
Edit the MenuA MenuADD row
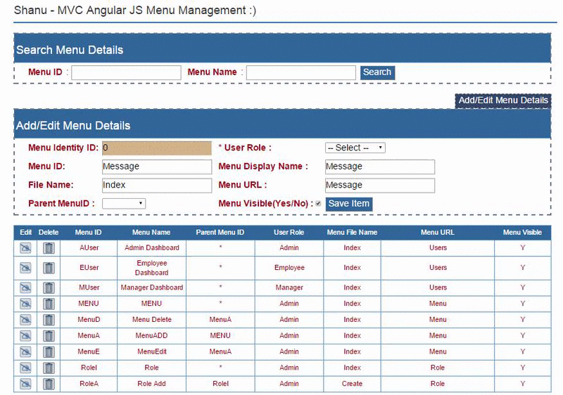tap(25, 335)
